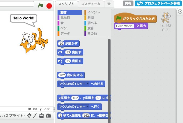
Task: Click the mouse x: 168 stage readout
Action: click(x=32, y=109)
